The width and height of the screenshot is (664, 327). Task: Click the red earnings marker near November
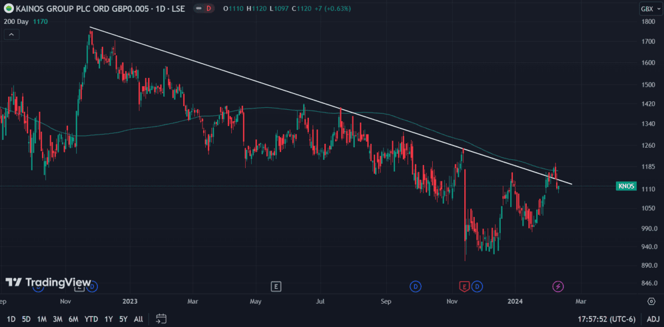[464, 286]
